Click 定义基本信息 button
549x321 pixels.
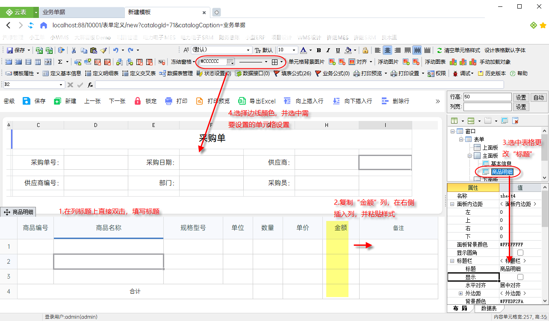(x=62, y=74)
